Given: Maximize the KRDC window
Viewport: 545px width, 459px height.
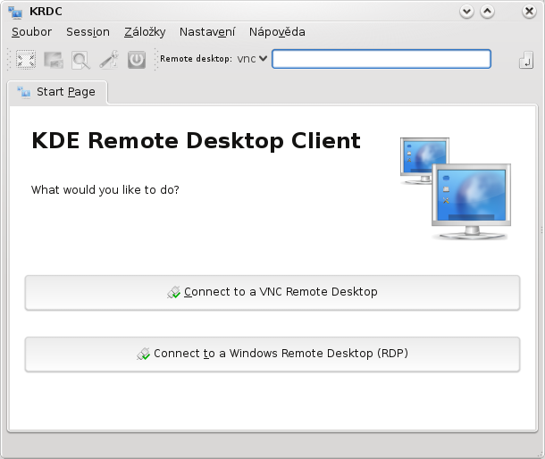Looking at the screenshot, I should [487, 12].
